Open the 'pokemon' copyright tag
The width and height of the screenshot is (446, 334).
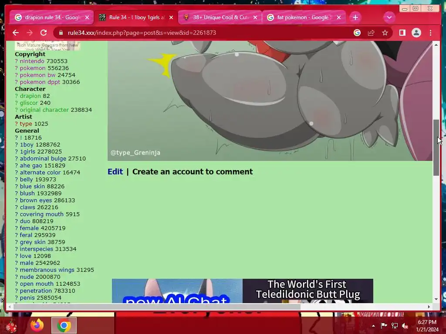tap(32, 68)
